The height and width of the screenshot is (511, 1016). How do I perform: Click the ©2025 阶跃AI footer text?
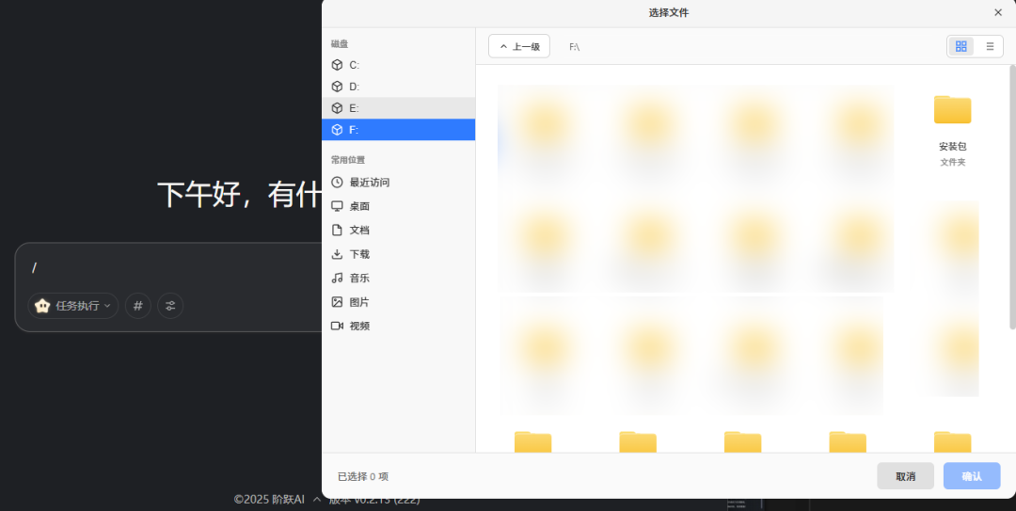pyautogui.click(x=269, y=500)
